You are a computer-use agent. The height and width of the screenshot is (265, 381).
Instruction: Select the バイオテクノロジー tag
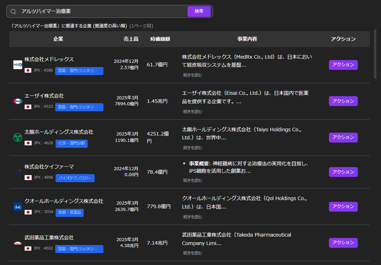(75, 178)
